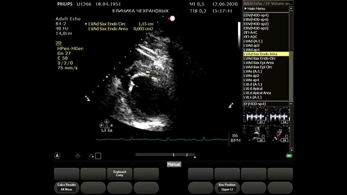Open Doppler thumbnail number 24
This screenshot has height=195, width=347.
(x=278, y=116)
